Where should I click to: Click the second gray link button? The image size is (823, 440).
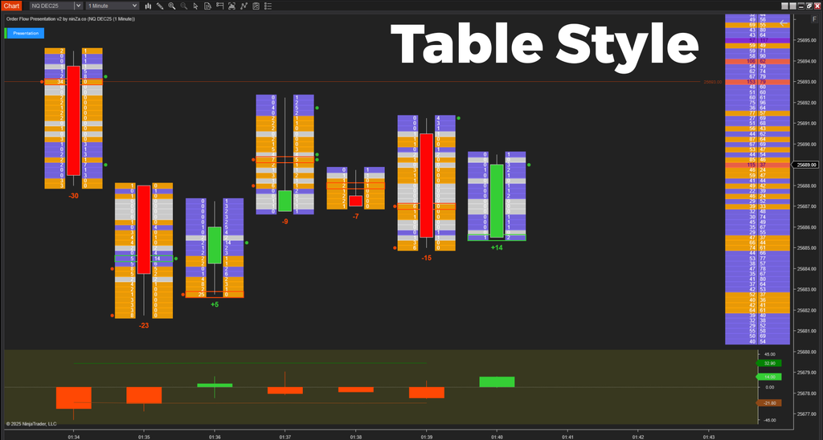click(x=792, y=6)
